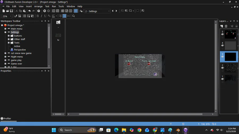Image resolution: width=239 pixels, height=134 pixels.
Task: Click the center frame icon
Action: [68, 16]
